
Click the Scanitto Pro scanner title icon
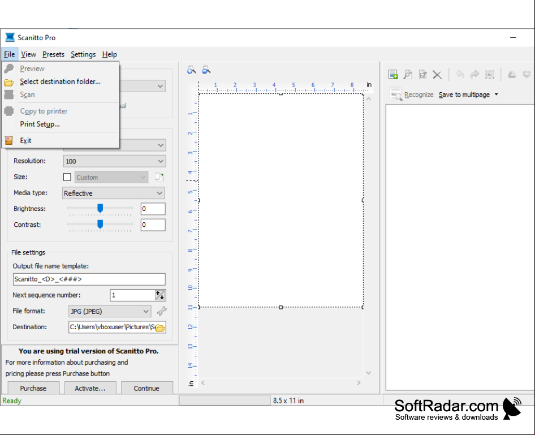10,37
